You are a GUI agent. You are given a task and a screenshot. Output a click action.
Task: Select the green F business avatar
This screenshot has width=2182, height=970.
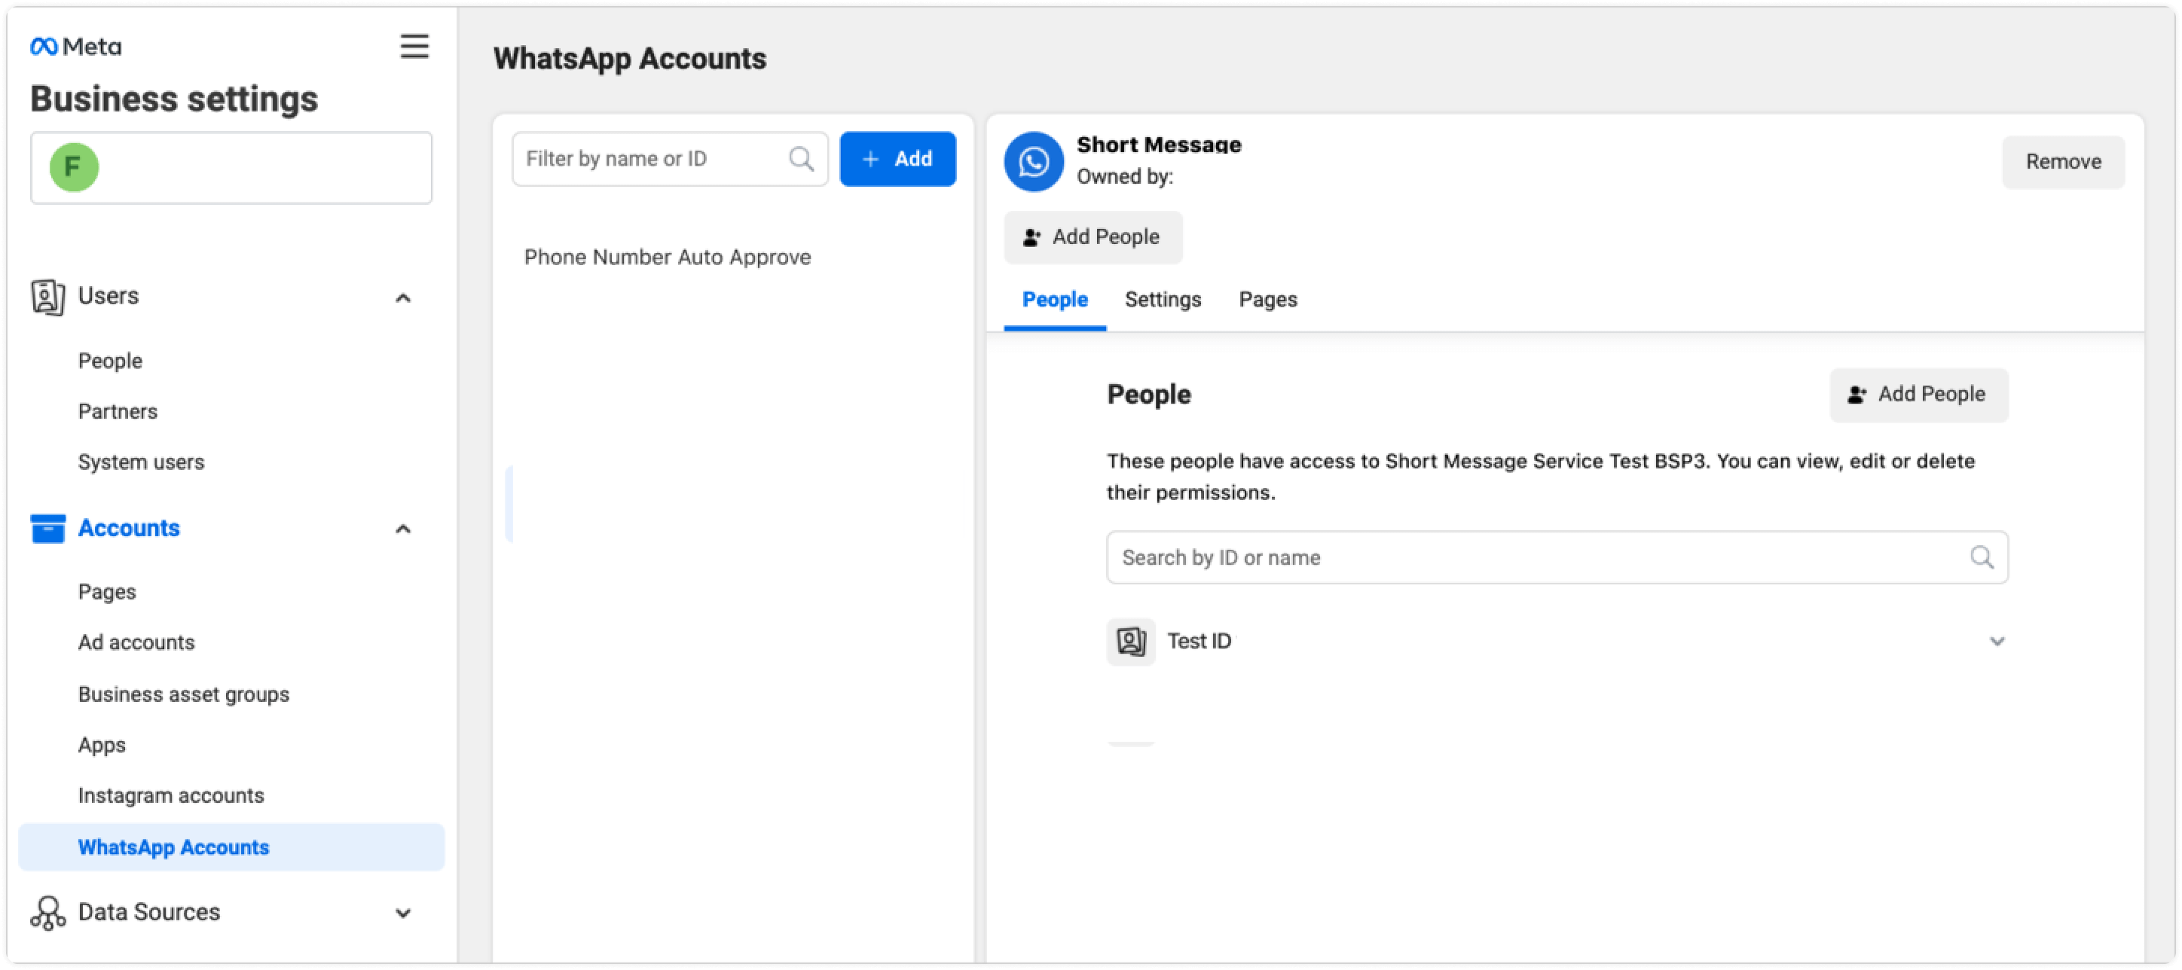coord(74,166)
